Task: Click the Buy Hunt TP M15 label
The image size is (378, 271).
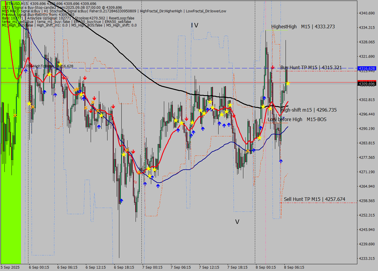Action: [x=311, y=67]
